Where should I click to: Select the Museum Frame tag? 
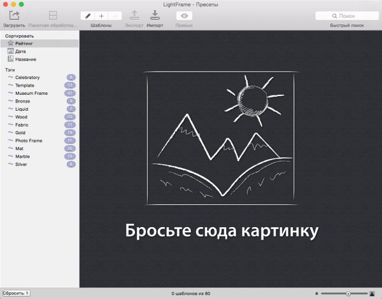tap(39, 94)
